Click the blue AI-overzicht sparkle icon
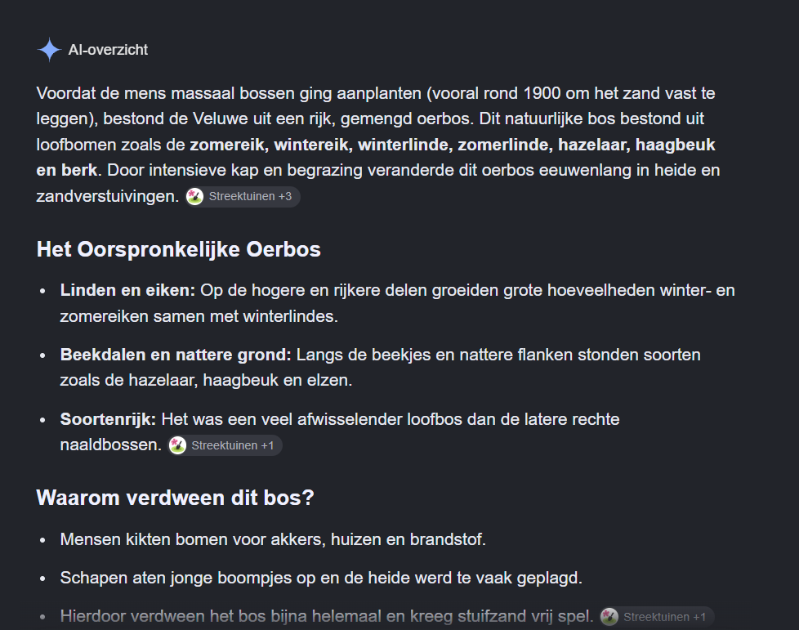This screenshot has height=630, width=799. 50,50
